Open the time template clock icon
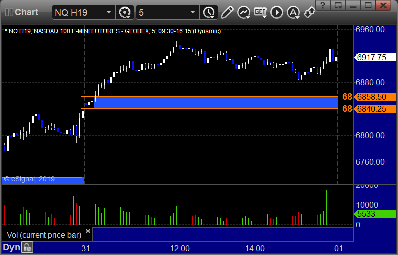Screen dimensions: 398x255 [x=209, y=12]
